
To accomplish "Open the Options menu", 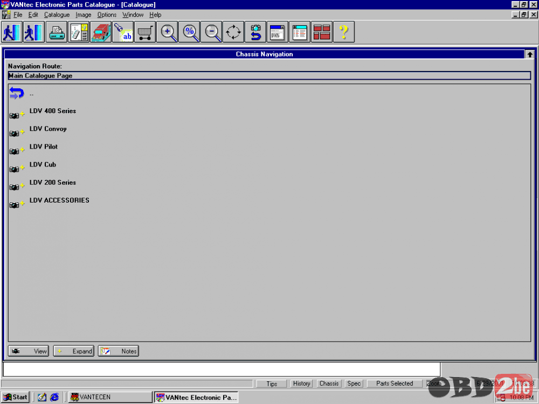I will pyautogui.click(x=107, y=15).
